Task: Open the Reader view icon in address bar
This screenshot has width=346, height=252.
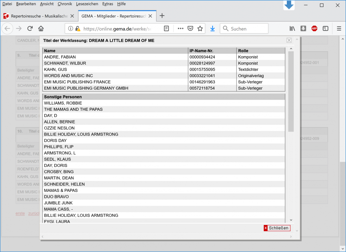Action: tap(167, 29)
